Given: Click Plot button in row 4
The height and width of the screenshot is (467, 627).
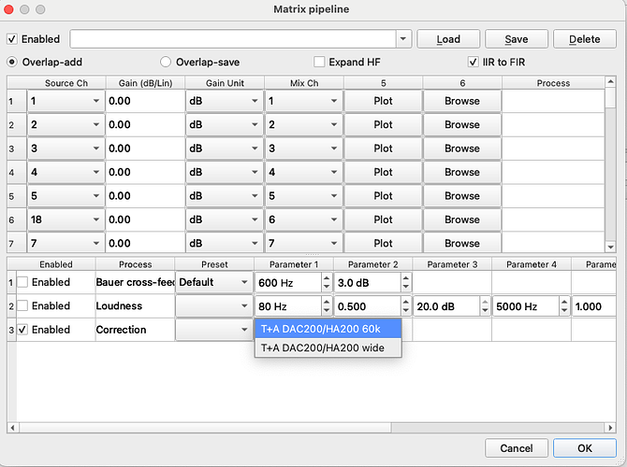Looking at the screenshot, I should tap(383, 172).
